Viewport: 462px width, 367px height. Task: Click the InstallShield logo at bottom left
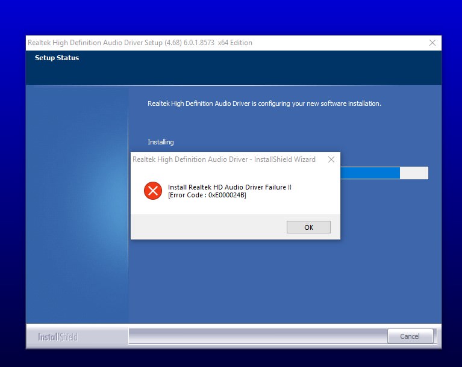(x=58, y=337)
